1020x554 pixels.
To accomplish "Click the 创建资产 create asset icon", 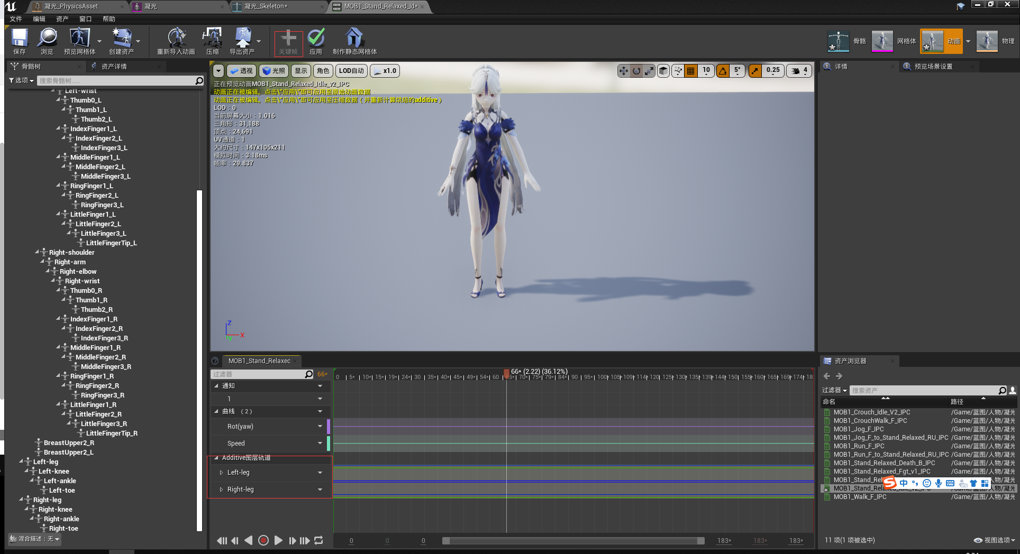I will click(x=122, y=41).
